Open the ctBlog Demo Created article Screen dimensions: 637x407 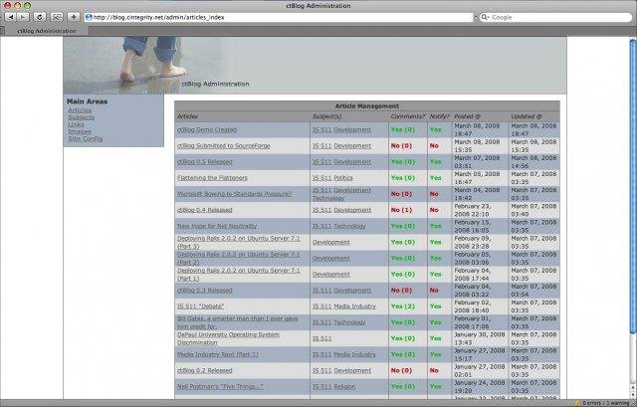(207, 130)
